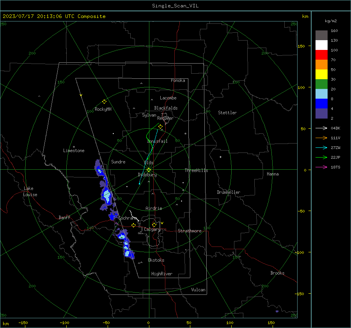Click the green 22JP arrow in legend
351x328 pixels.
coord(321,158)
